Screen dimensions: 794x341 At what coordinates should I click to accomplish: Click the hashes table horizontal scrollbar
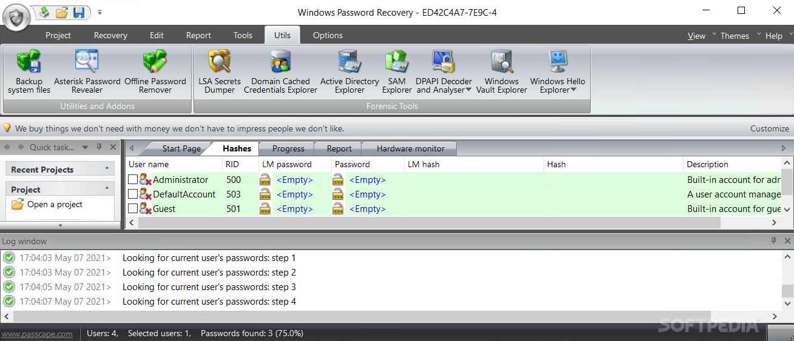(429, 222)
